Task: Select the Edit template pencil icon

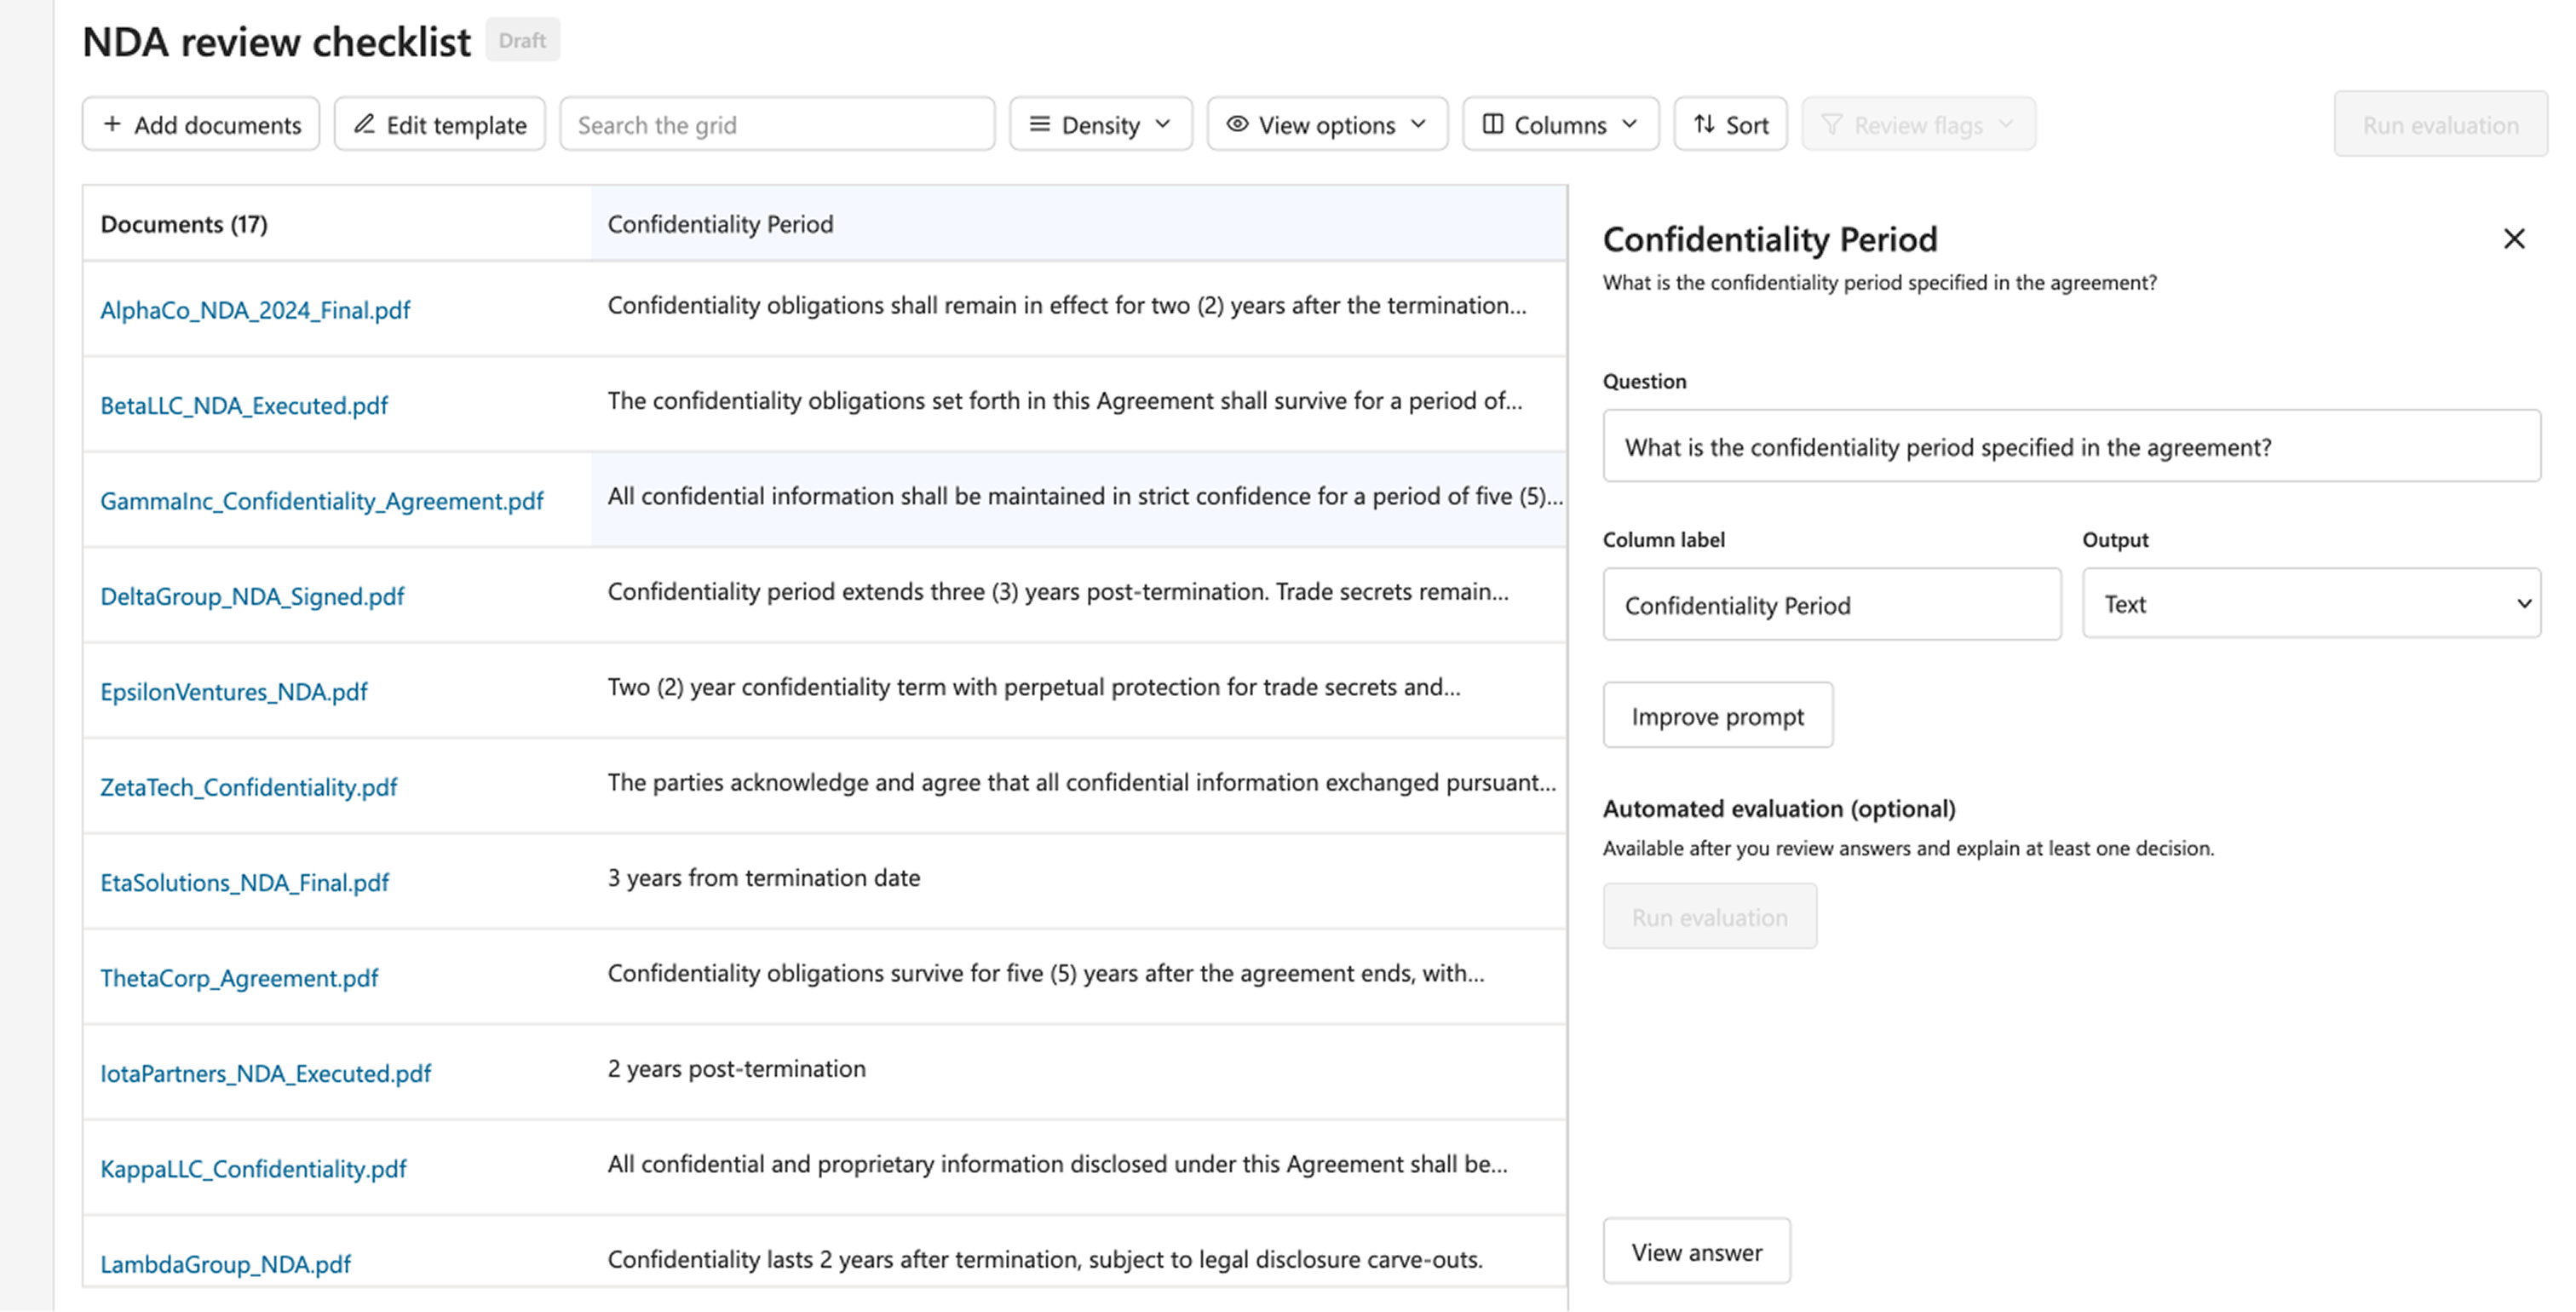Action: click(365, 124)
